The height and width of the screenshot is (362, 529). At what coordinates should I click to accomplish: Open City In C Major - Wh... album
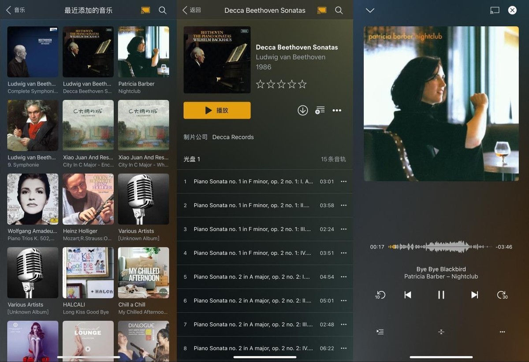click(x=143, y=126)
